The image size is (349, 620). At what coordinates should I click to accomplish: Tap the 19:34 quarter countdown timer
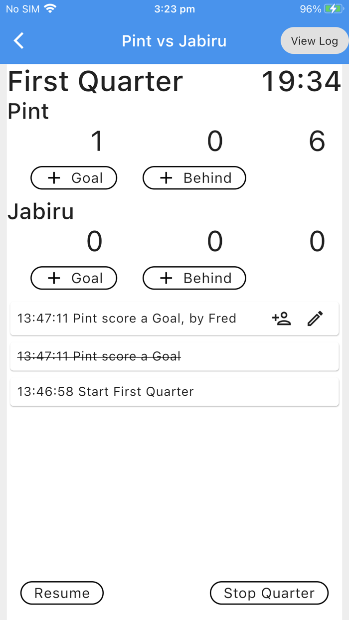click(x=301, y=81)
